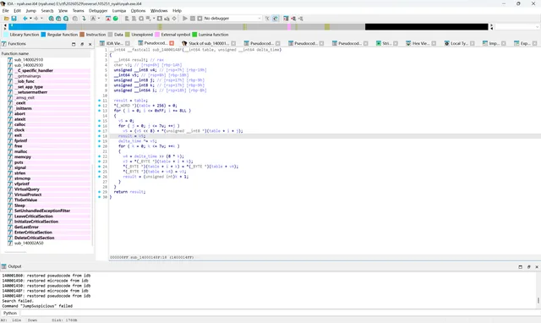The image size is (541, 323).
Task: Click second teal circular search icon
Action: click(58, 19)
